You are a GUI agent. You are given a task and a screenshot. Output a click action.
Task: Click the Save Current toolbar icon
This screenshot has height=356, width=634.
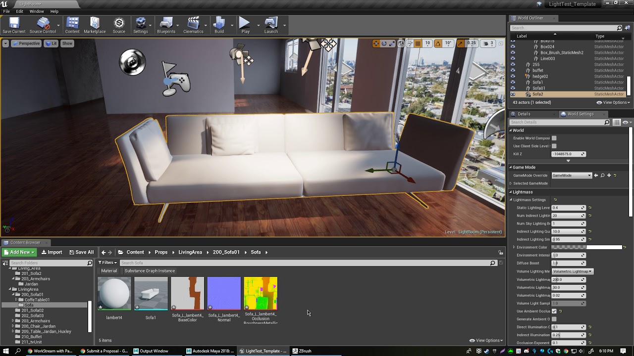coord(14,25)
